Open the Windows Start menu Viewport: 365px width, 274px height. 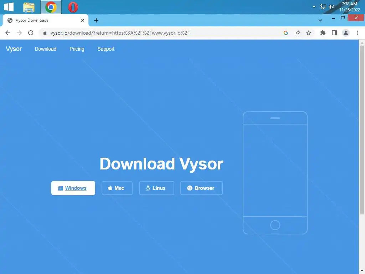click(9, 7)
